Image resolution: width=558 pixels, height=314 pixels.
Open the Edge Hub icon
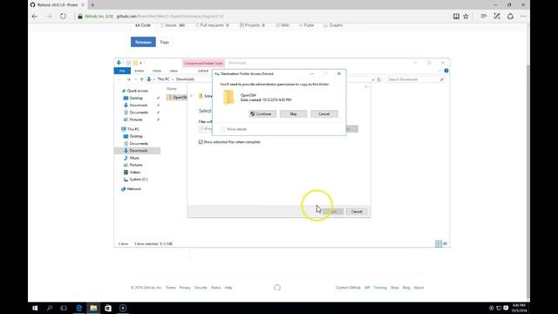[x=484, y=17]
